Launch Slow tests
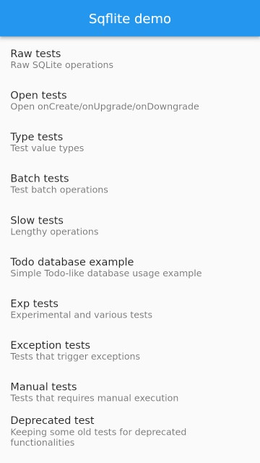Image resolution: width=260 pixels, height=463 pixels. (130, 226)
